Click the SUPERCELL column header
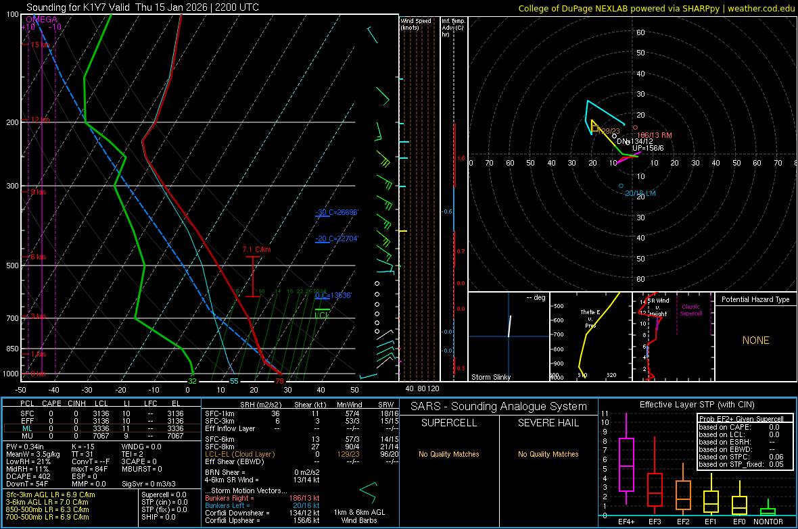The width and height of the screenshot is (798, 529). pos(449,423)
